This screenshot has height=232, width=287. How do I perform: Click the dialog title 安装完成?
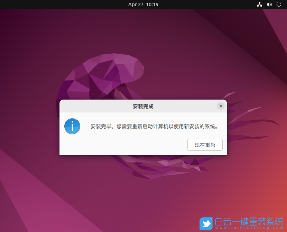tap(143, 106)
